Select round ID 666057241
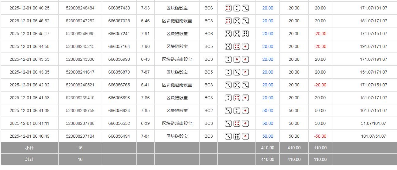This screenshot has width=397, height=170. 119,34
